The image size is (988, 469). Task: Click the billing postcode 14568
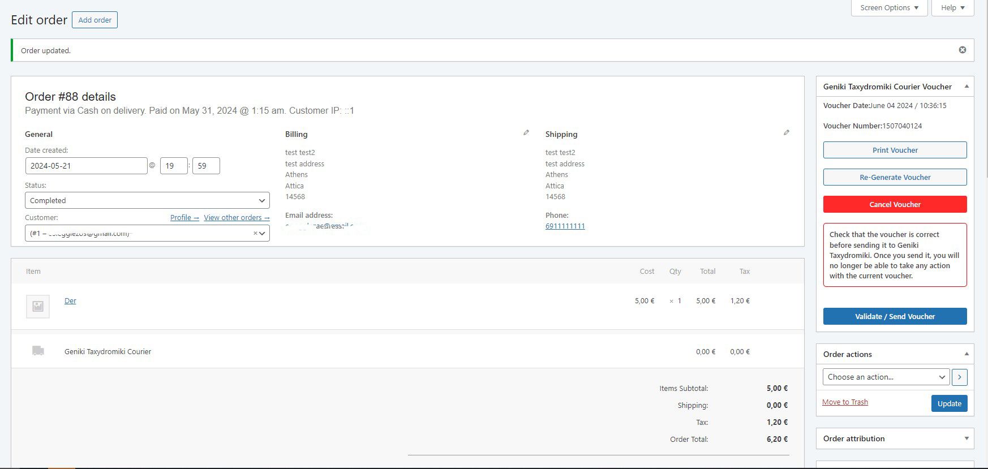pyautogui.click(x=295, y=197)
